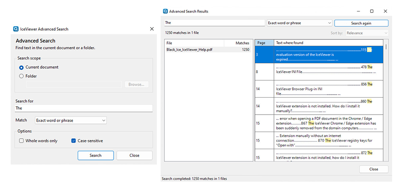Select result 872 on page 15
Image resolution: width=401 pixels, height=187 pixels.
pyautogui.click(x=319, y=155)
